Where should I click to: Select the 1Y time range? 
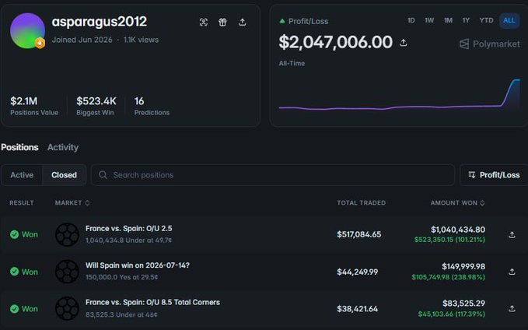pyautogui.click(x=466, y=20)
